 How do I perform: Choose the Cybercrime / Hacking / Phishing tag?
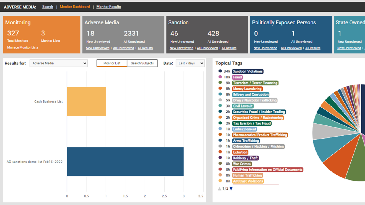258,147
